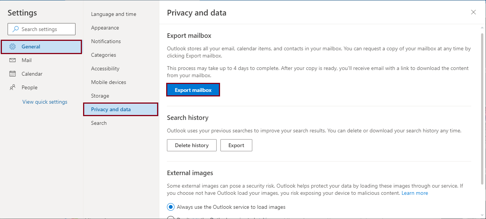486x219 pixels.
Task: Select the Privacy and data page
Action: tap(121, 109)
